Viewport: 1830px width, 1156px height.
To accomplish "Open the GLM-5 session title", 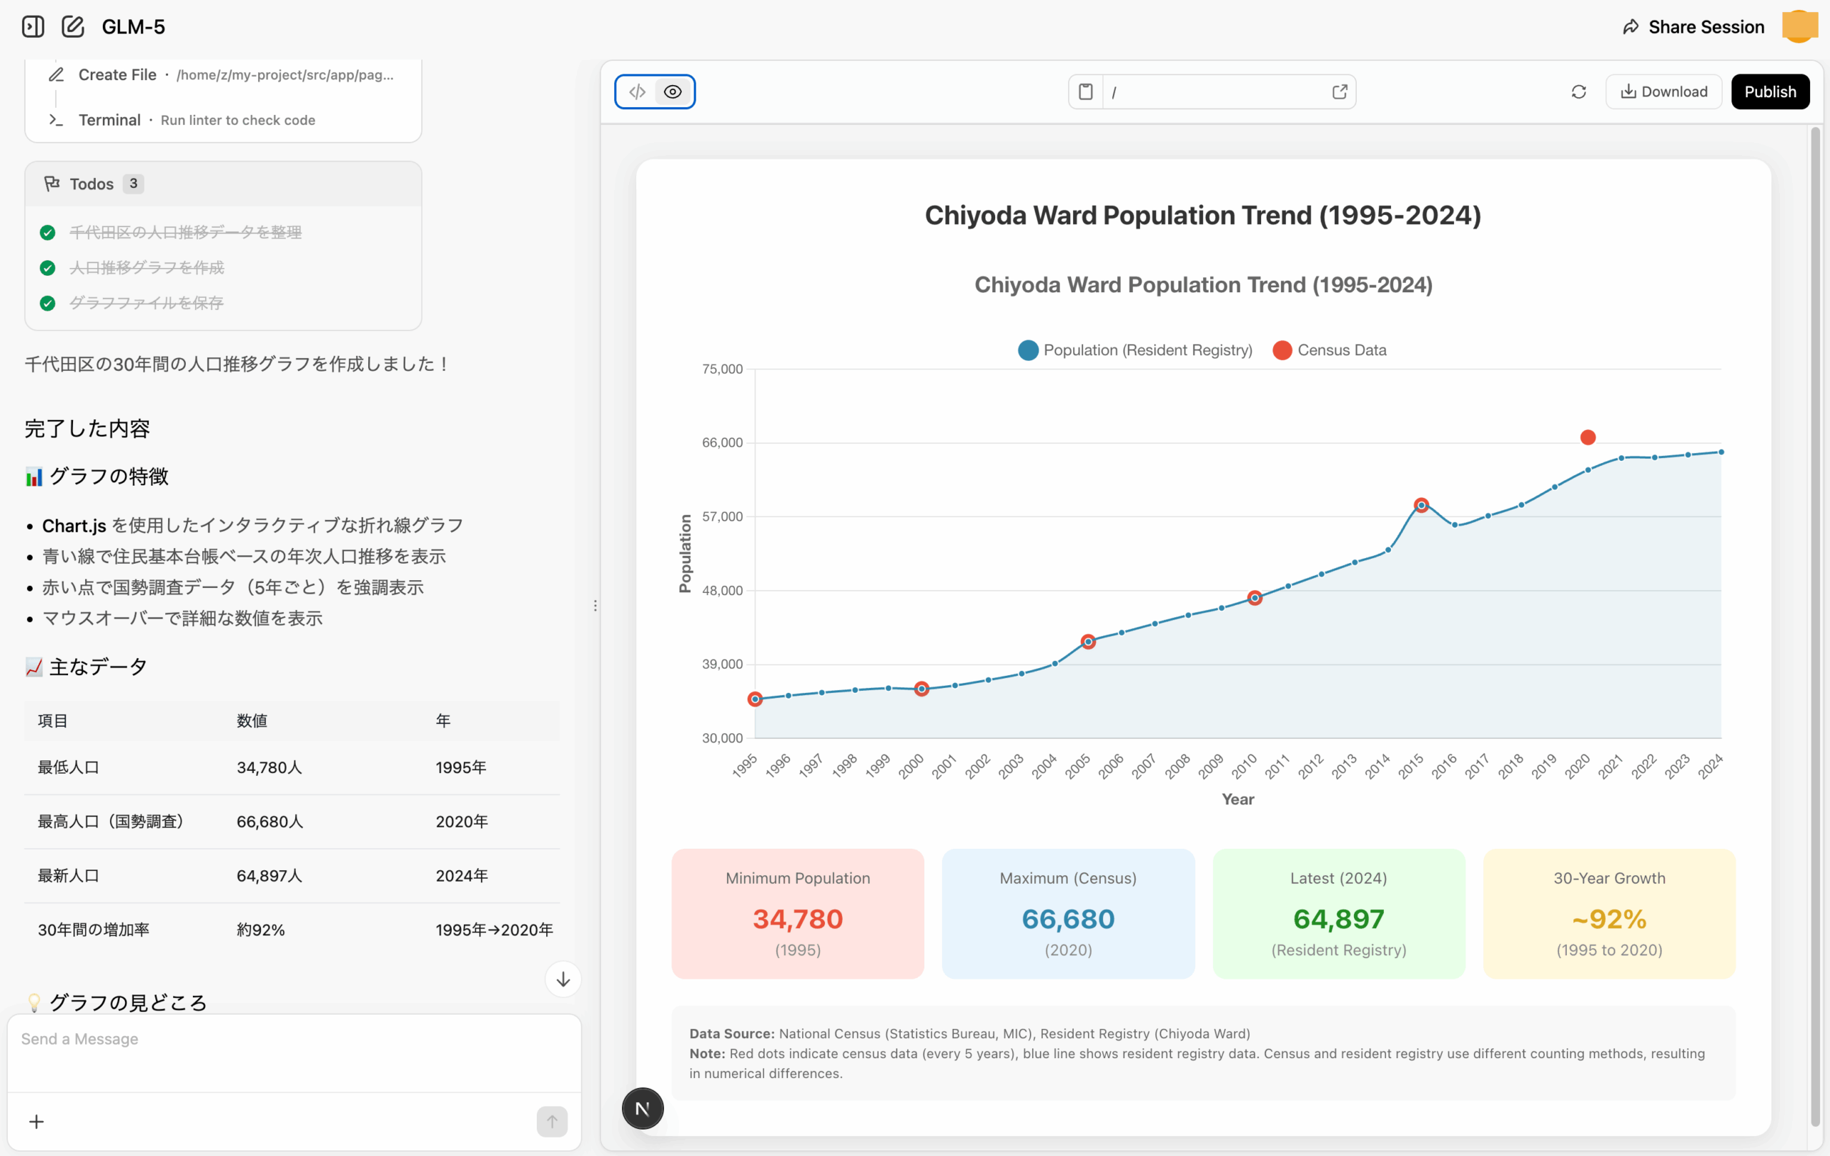I will tap(133, 26).
